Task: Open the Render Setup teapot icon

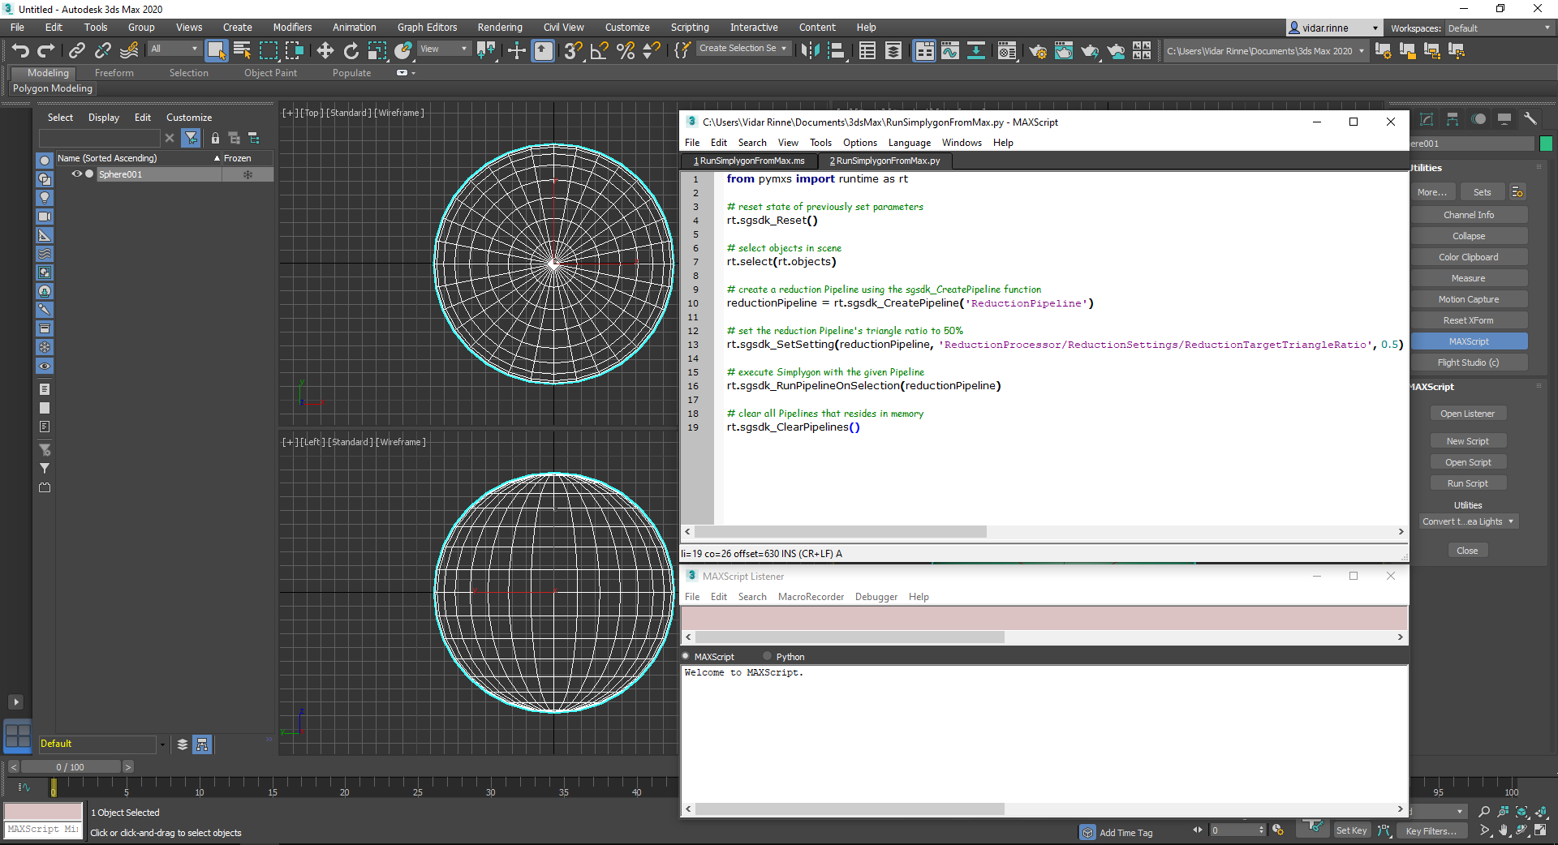Action: [1037, 51]
